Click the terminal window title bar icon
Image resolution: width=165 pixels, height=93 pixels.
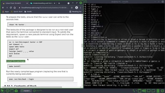click(x=85, y=2)
